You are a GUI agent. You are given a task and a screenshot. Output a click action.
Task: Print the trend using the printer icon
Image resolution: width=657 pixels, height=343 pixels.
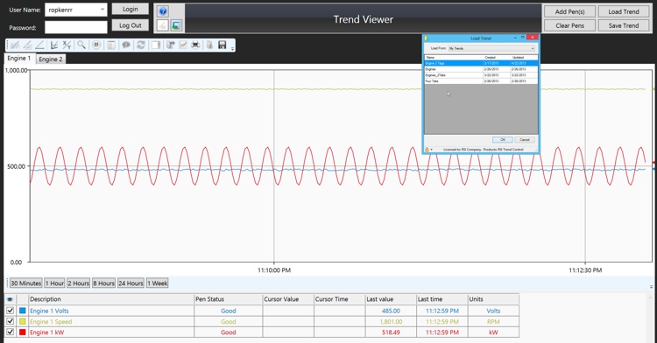click(195, 45)
